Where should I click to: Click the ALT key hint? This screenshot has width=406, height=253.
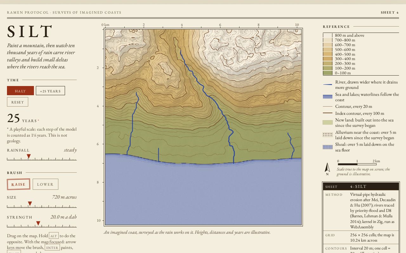[54, 236]
